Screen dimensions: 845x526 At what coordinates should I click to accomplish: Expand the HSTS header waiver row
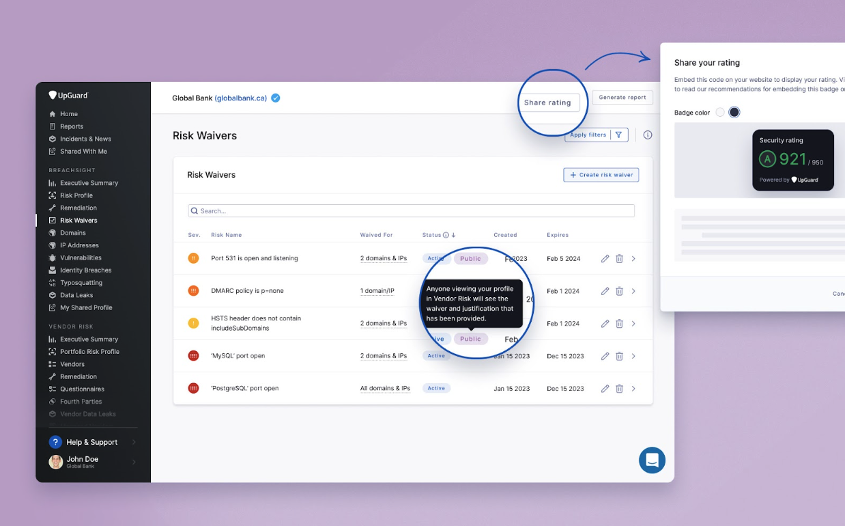pos(633,324)
